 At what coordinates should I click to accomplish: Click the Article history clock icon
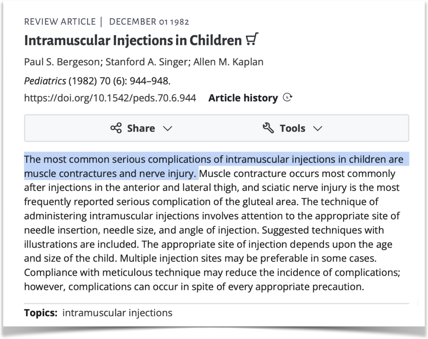click(288, 97)
